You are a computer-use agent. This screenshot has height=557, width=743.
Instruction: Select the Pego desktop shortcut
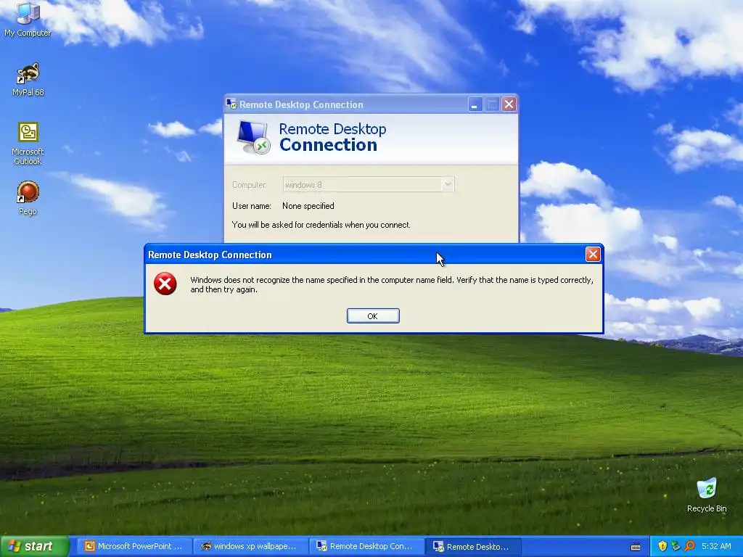[x=28, y=198]
